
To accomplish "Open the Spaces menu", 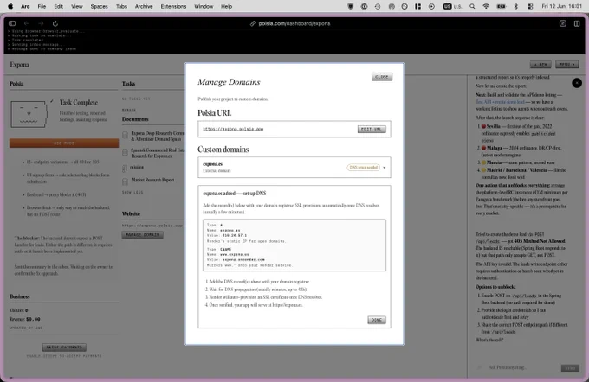I will pyautogui.click(x=99, y=6).
